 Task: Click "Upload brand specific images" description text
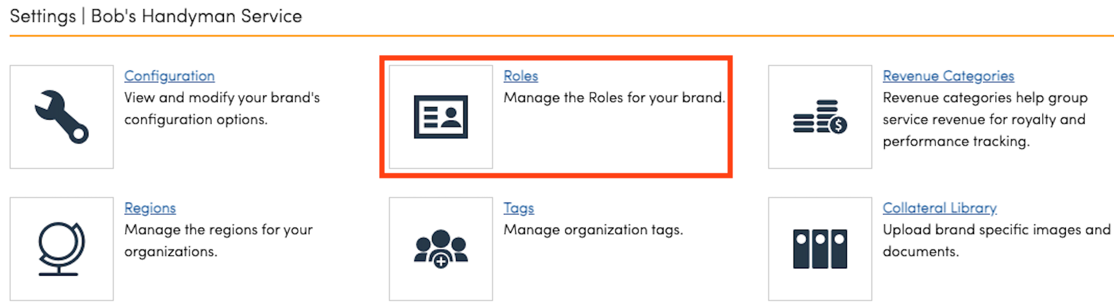click(996, 230)
